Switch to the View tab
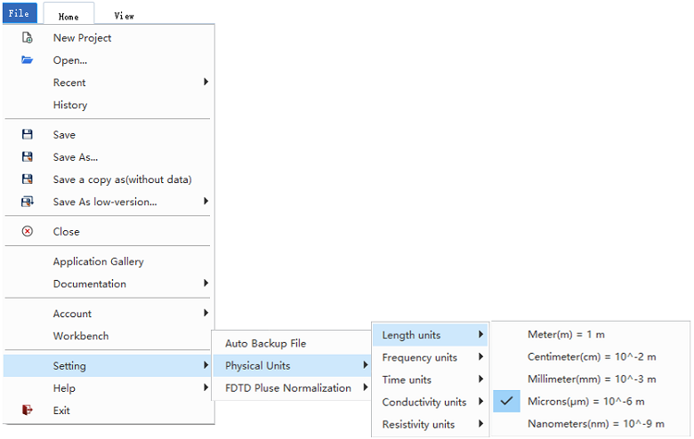The image size is (694, 439). (x=124, y=15)
